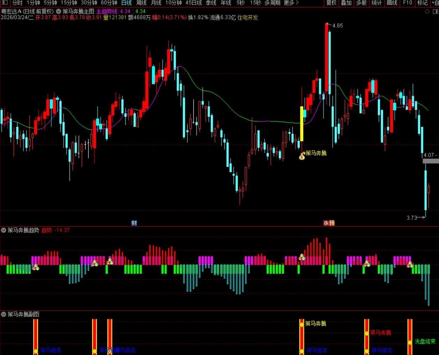
Task: Click the 住宅开发 sector link
Action: [248, 17]
